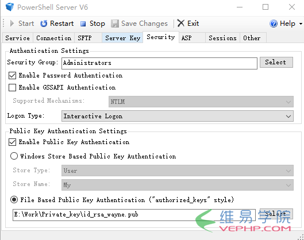Toggle Enable Public Key Authentication checkbox

coord(12,142)
